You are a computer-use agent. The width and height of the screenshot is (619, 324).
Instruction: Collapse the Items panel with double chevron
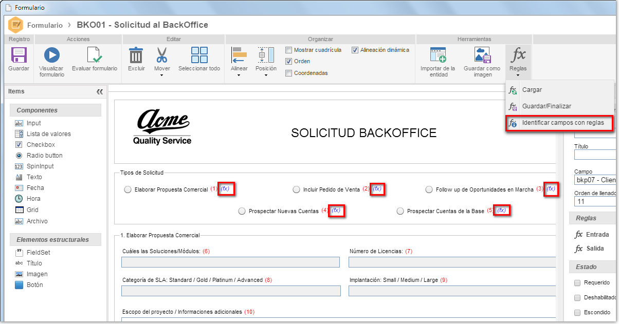[x=100, y=91]
